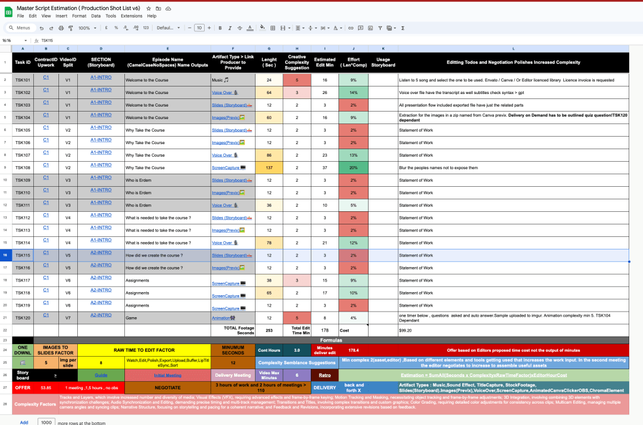Image resolution: width=643 pixels, height=425 pixels.
Task: Activate the paint format tool
Action: [70, 28]
